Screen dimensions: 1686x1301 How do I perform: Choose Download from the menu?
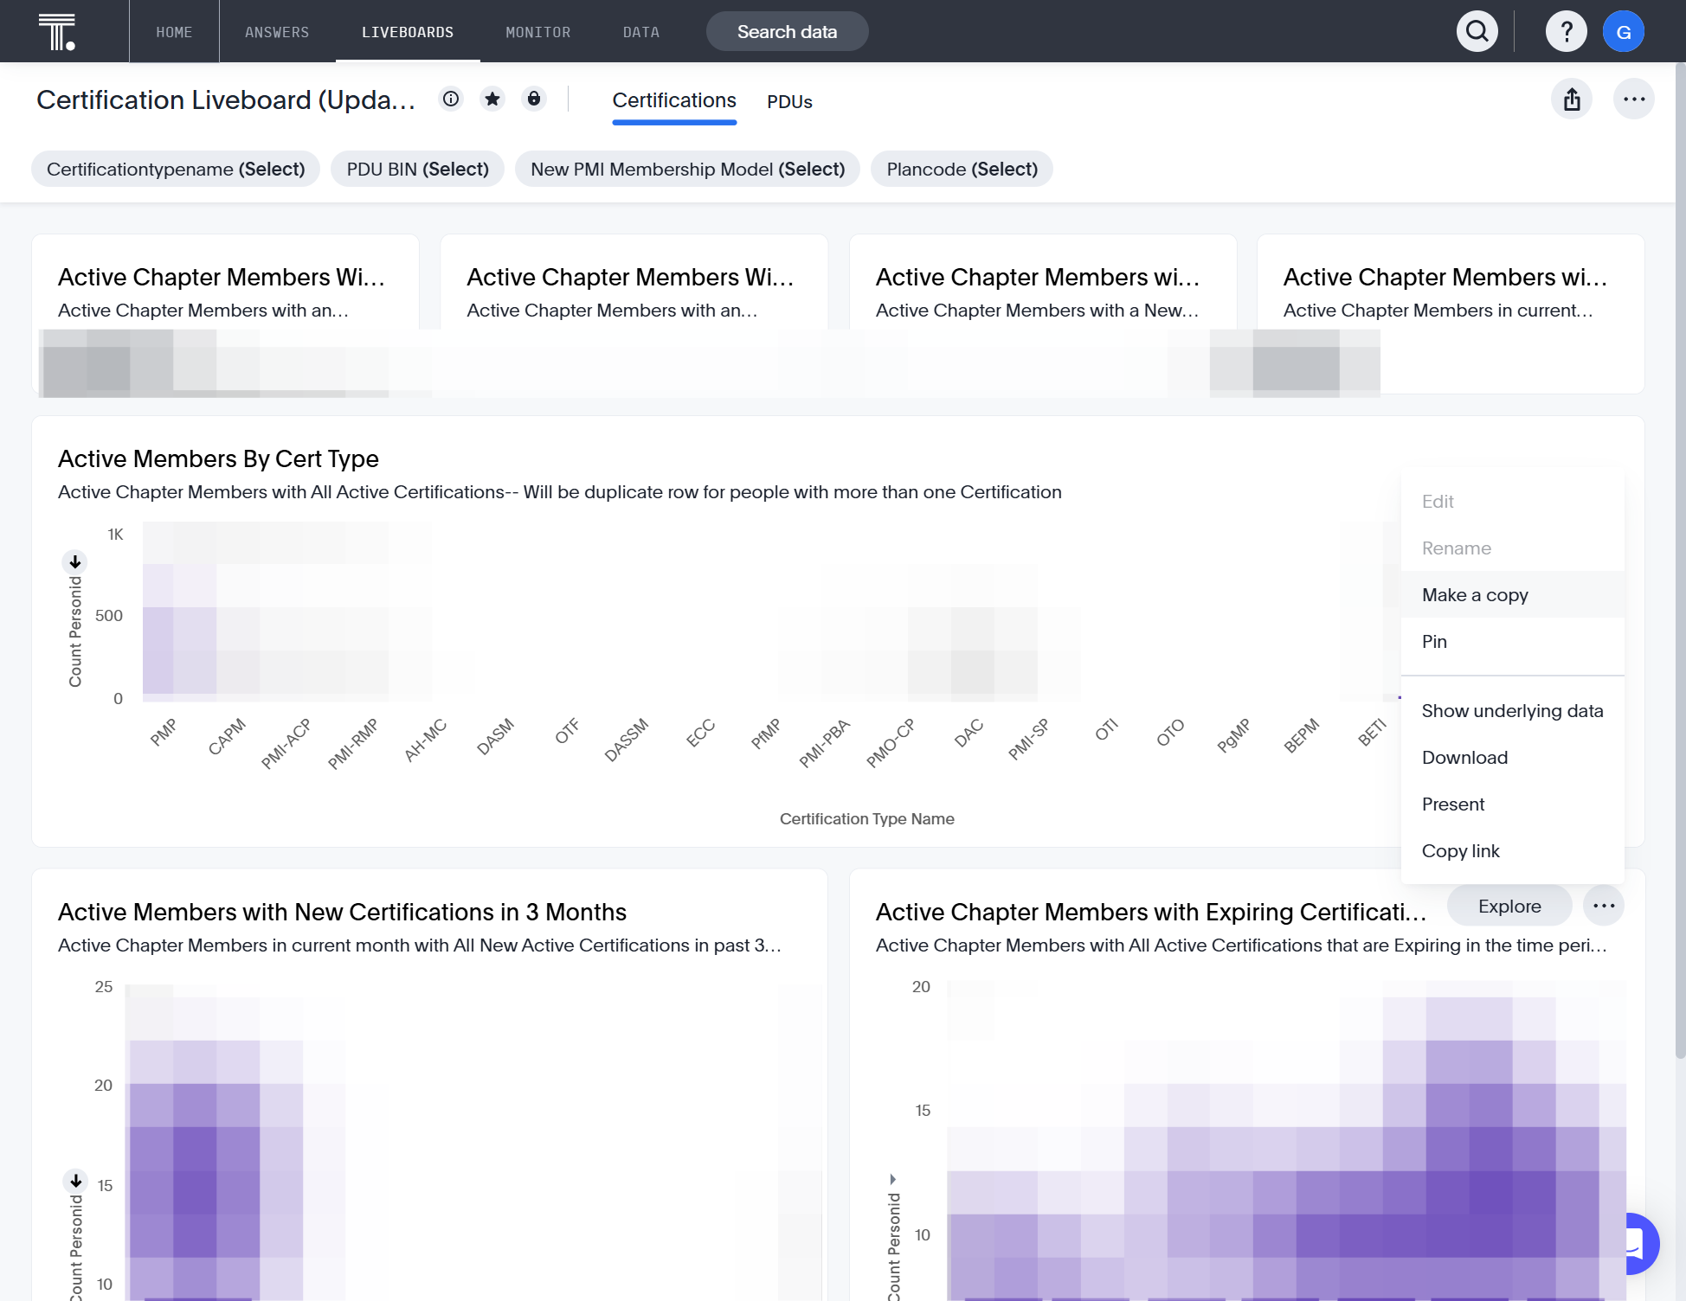click(1513, 758)
